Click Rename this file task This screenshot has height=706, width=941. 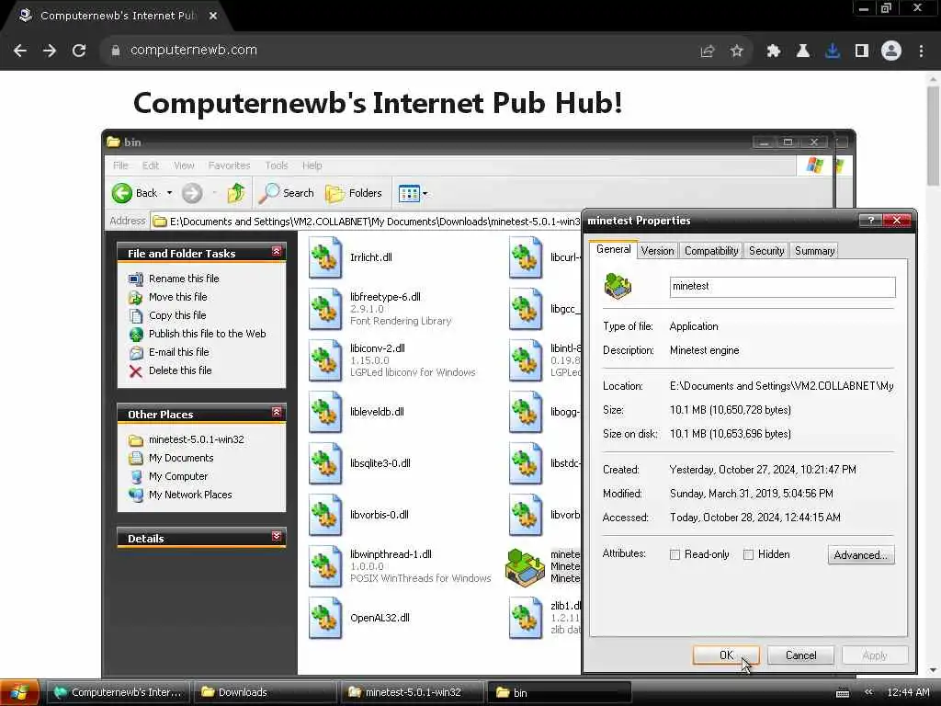184,279
